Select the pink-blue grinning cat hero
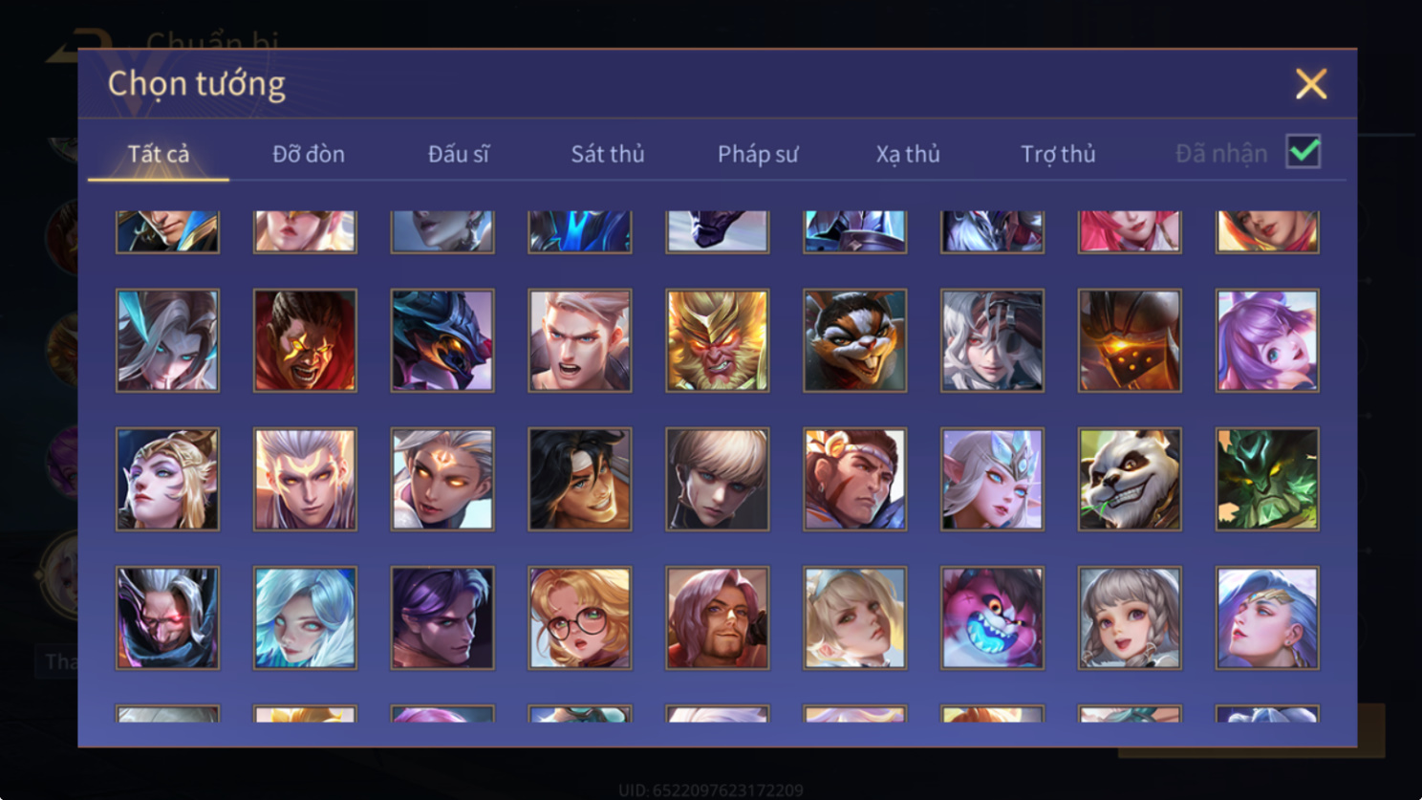1422x800 pixels. pyautogui.click(x=992, y=617)
